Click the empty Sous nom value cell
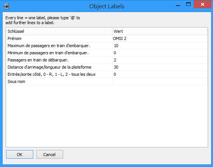 pyautogui.click(x=160, y=81)
